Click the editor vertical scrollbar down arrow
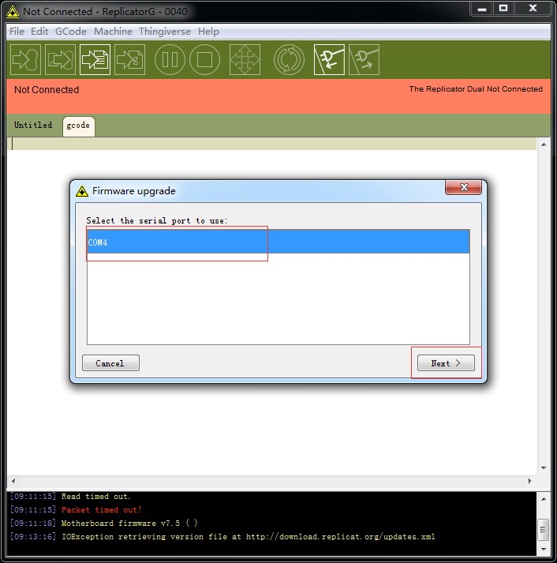Screen dimensions: 557x563 click(x=544, y=467)
